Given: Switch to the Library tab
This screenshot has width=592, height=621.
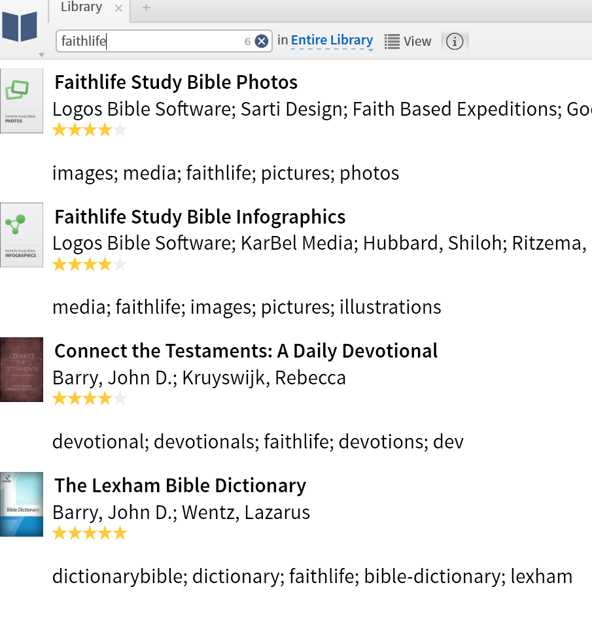Looking at the screenshot, I should [81, 8].
